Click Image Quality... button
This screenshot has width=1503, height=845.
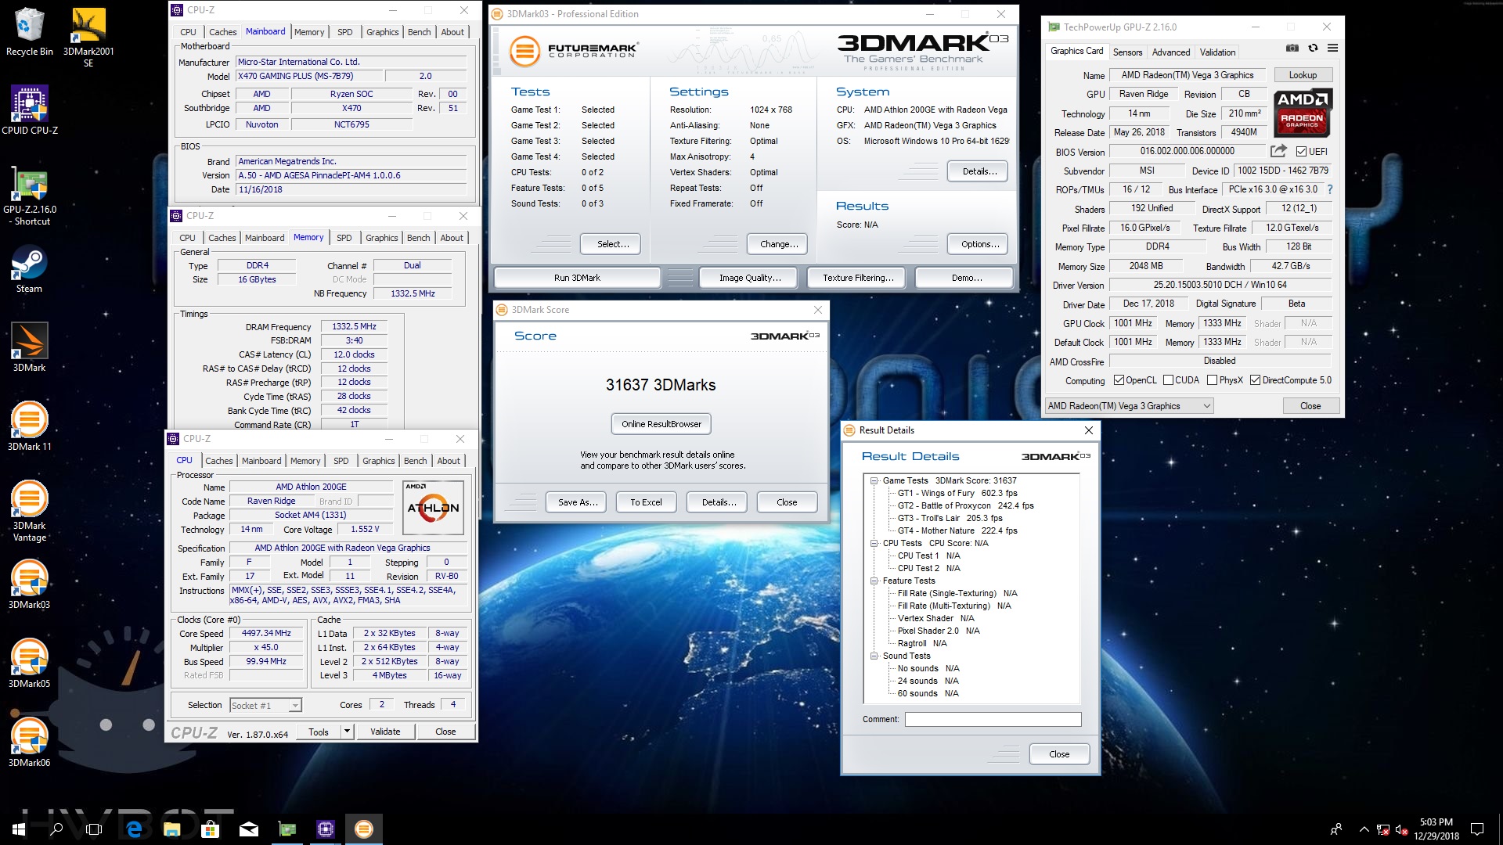(750, 278)
